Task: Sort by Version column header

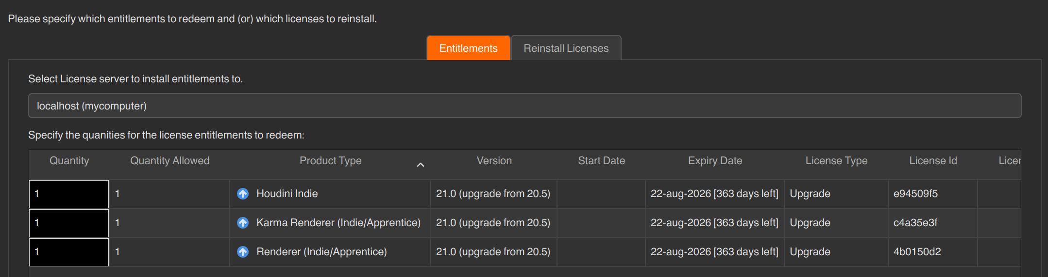Action: pyautogui.click(x=494, y=161)
